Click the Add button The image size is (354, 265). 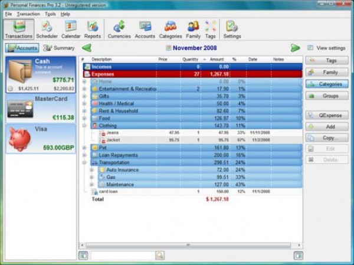click(x=327, y=127)
